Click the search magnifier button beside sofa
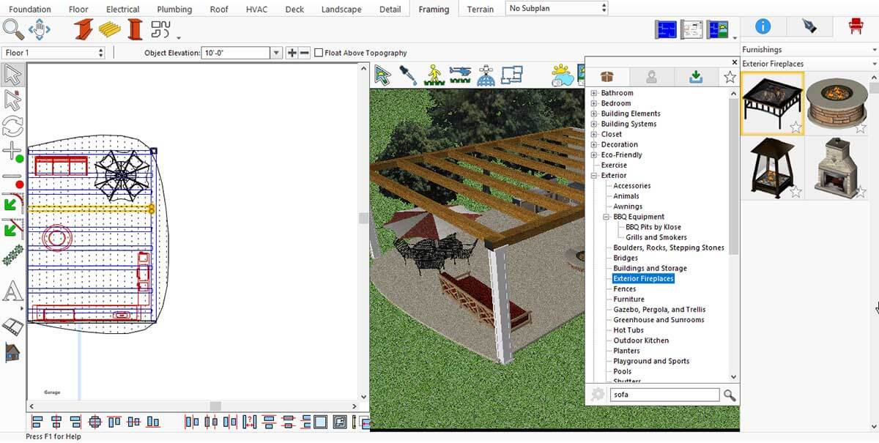Viewport: 879px width, 443px height. (730, 395)
